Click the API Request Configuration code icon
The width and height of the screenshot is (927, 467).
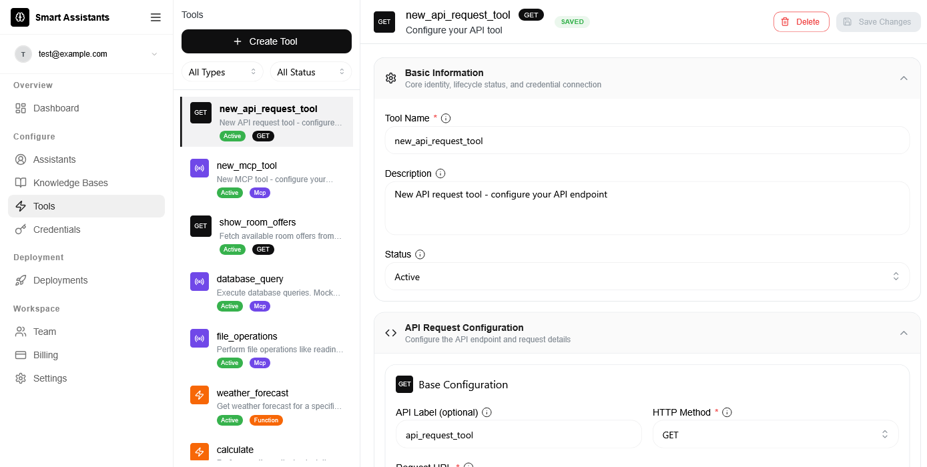391,333
